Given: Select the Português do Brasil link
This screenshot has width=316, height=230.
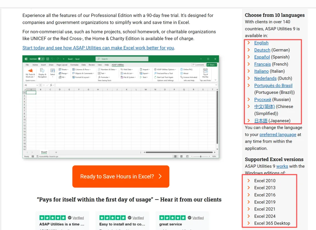Looking at the screenshot, I should [273, 86].
